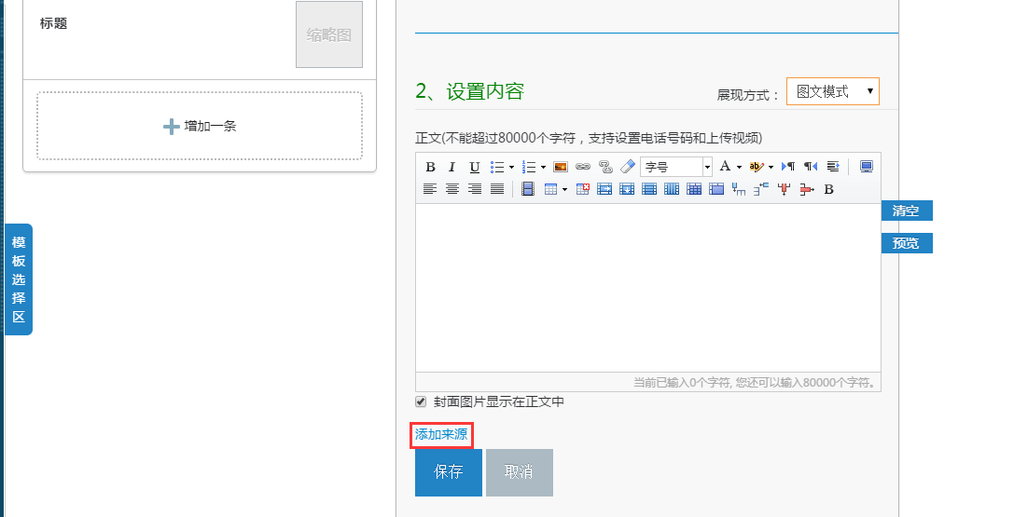
Task: Toggle bold with the B beside Italic
Action: point(430,167)
